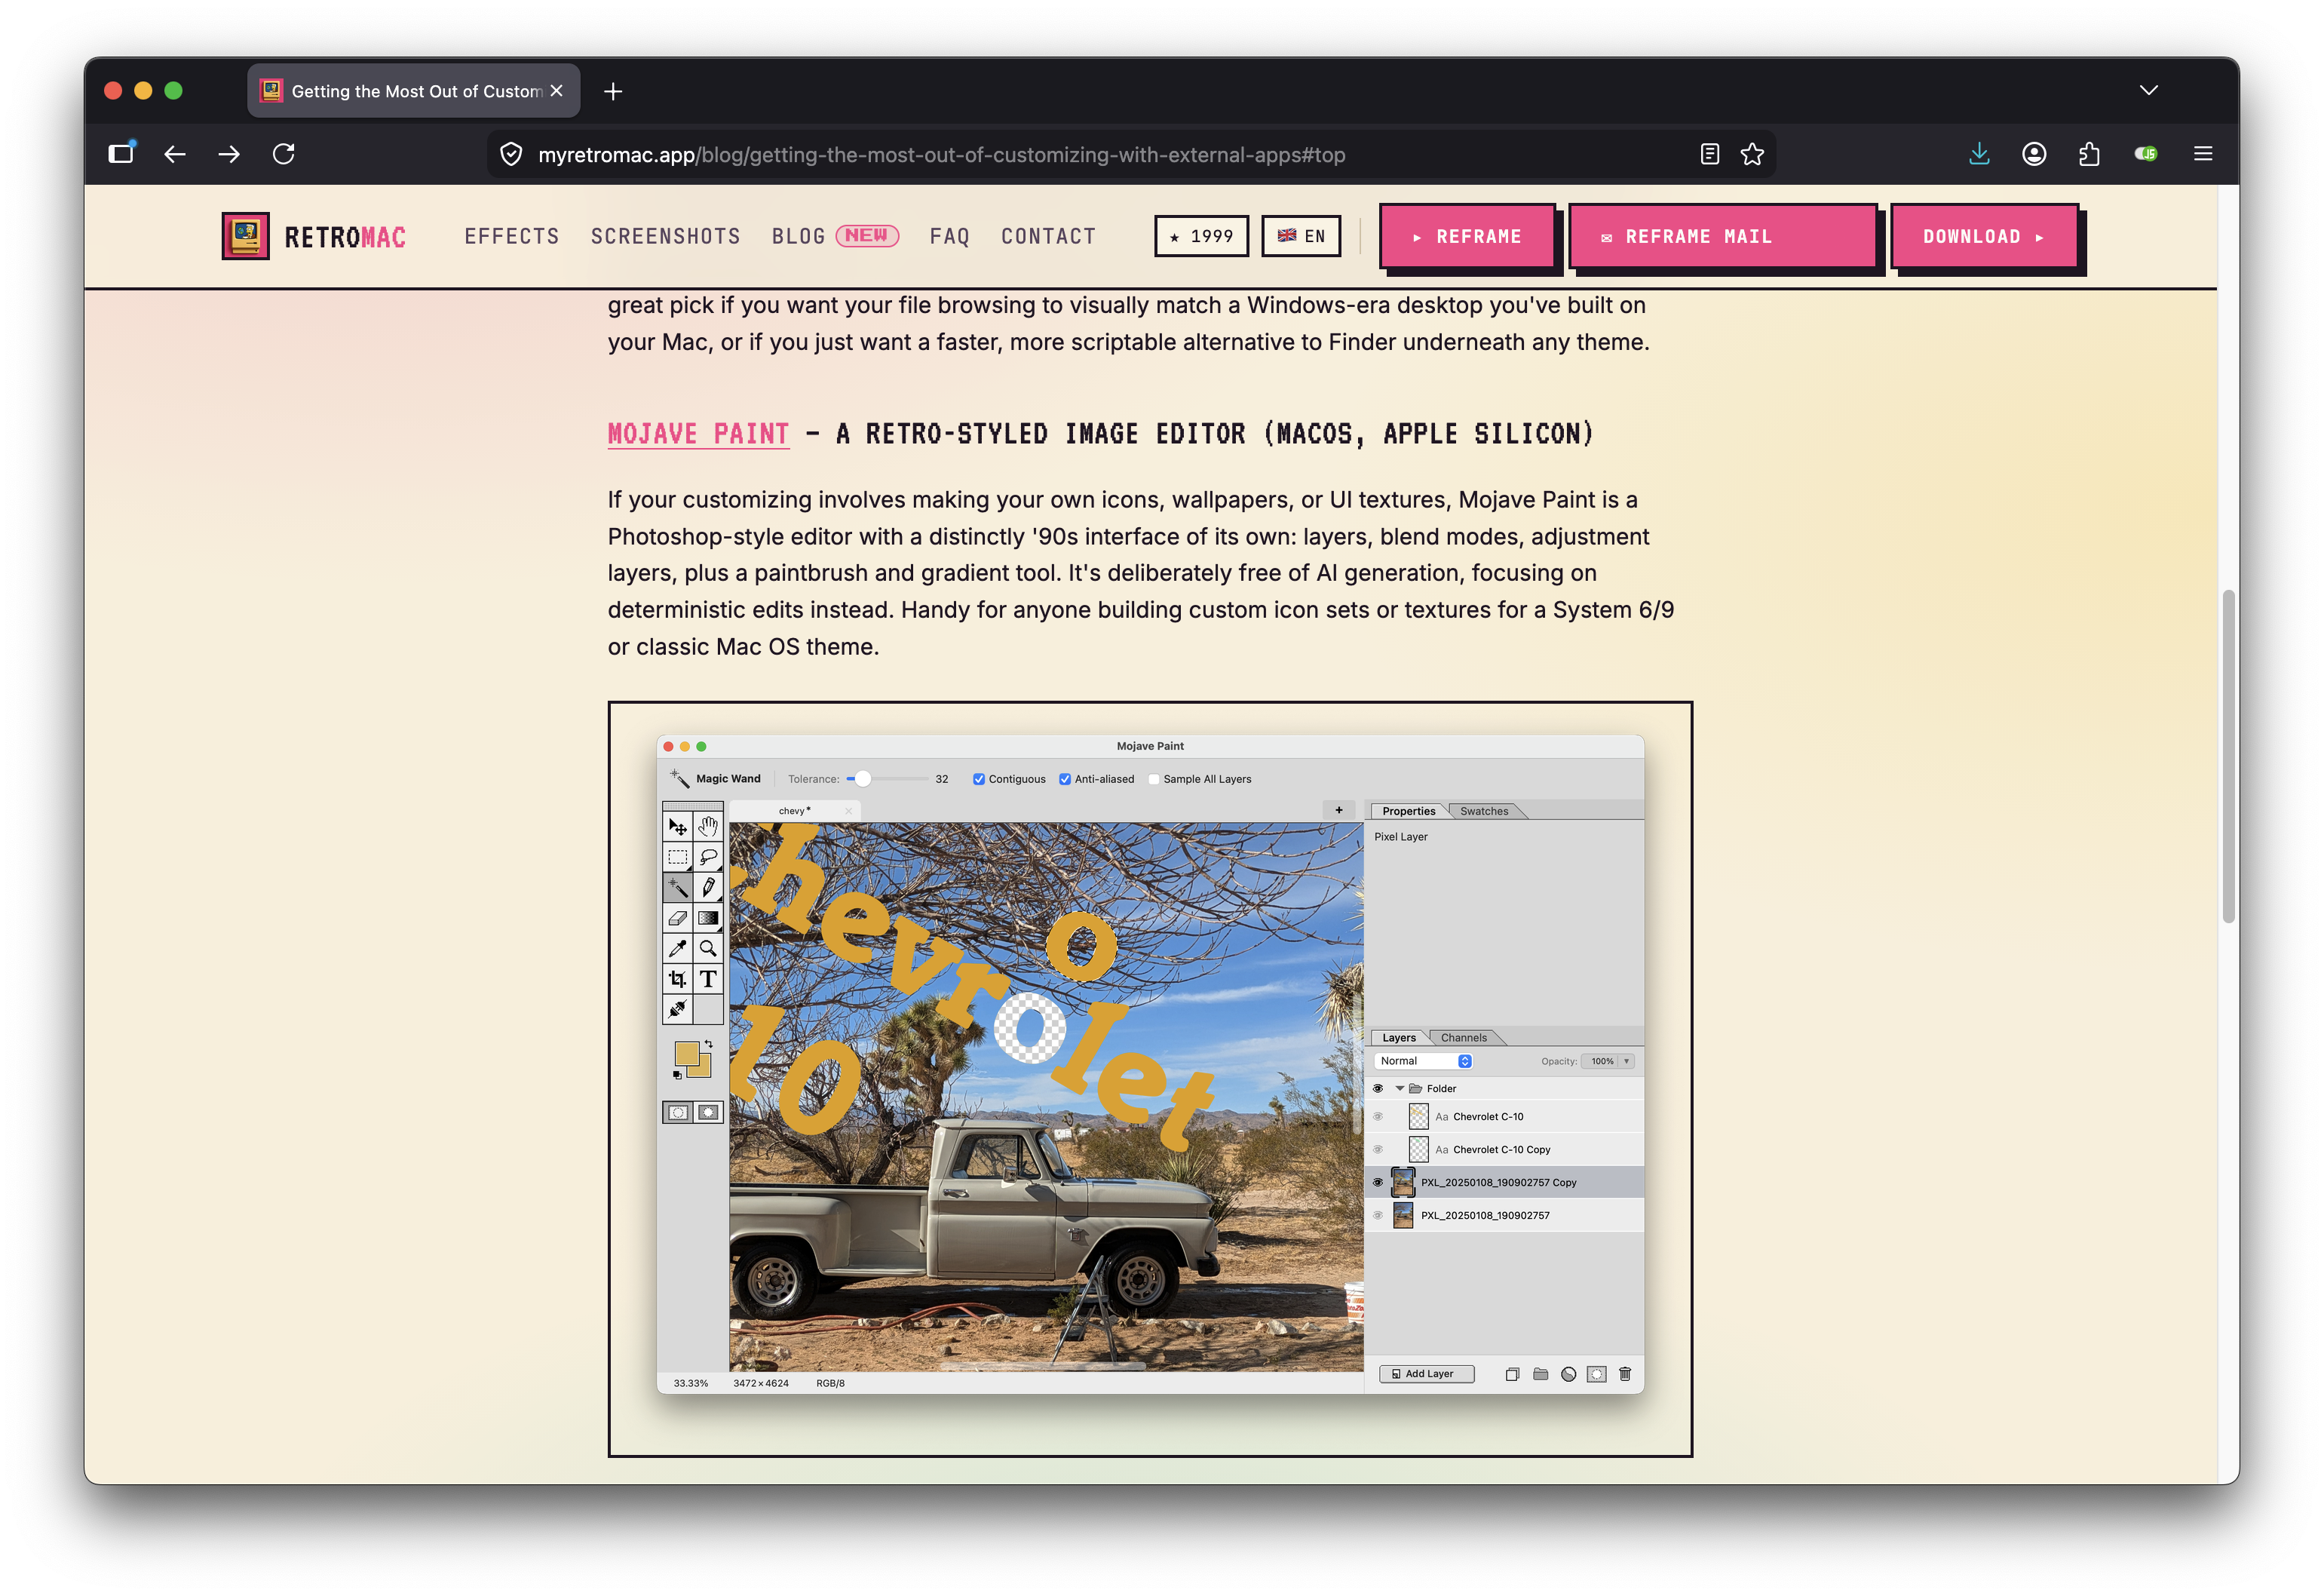Click the new folder icon in Layers panel
Image resolution: width=2324 pixels, height=1596 pixels.
[1540, 1374]
